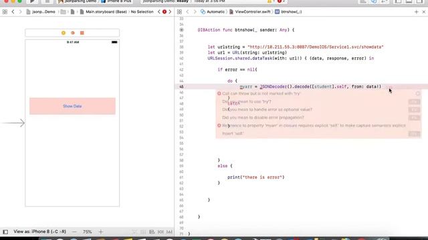Go forward in the assistant editor history
Screen dimensions: 428x240
195,12
